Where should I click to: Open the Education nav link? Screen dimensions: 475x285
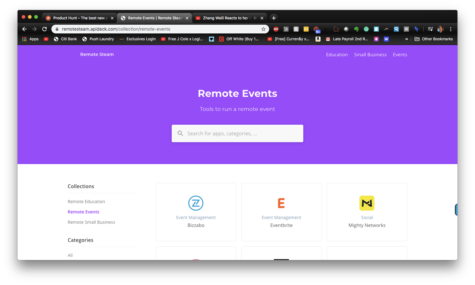click(x=337, y=55)
